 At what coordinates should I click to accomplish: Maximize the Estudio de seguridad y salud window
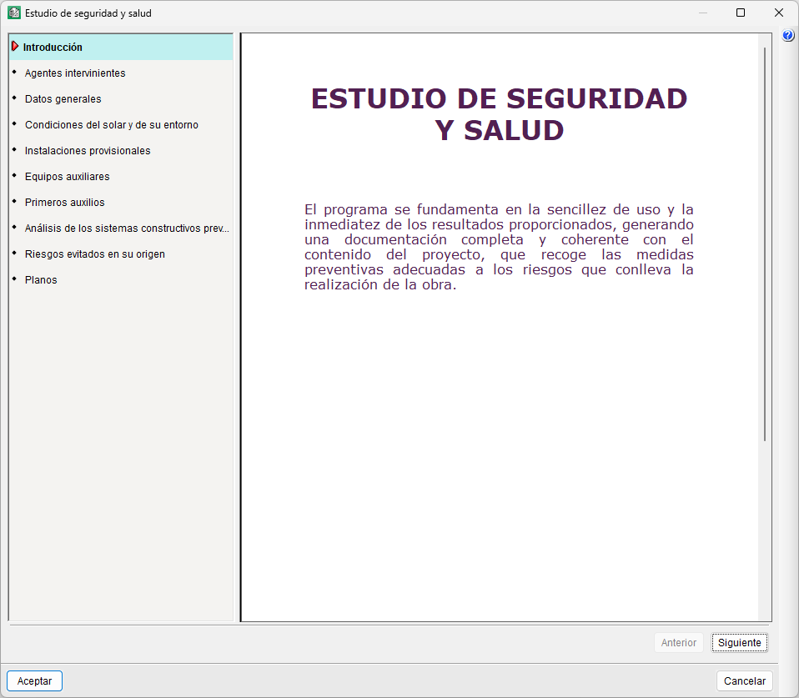click(x=741, y=13)
